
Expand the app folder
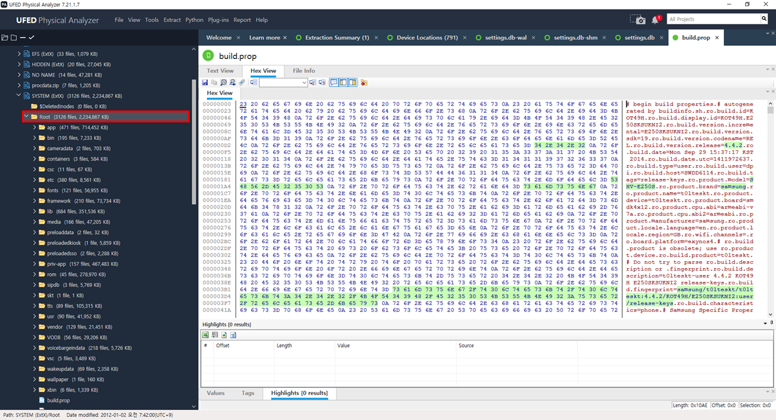[35, 127]
